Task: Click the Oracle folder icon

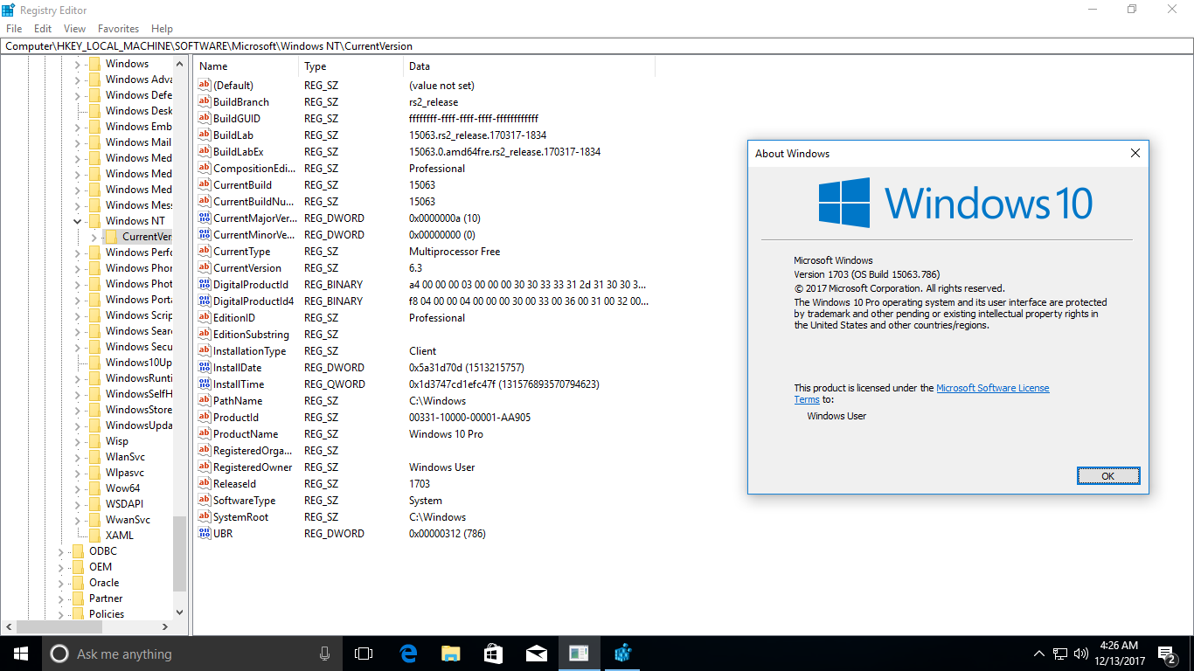Action: (77, 583)
